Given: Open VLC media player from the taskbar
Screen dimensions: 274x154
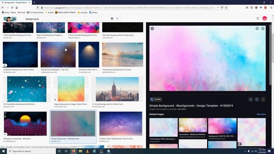Looking at the screenshot, I should (x=87, y=151).
